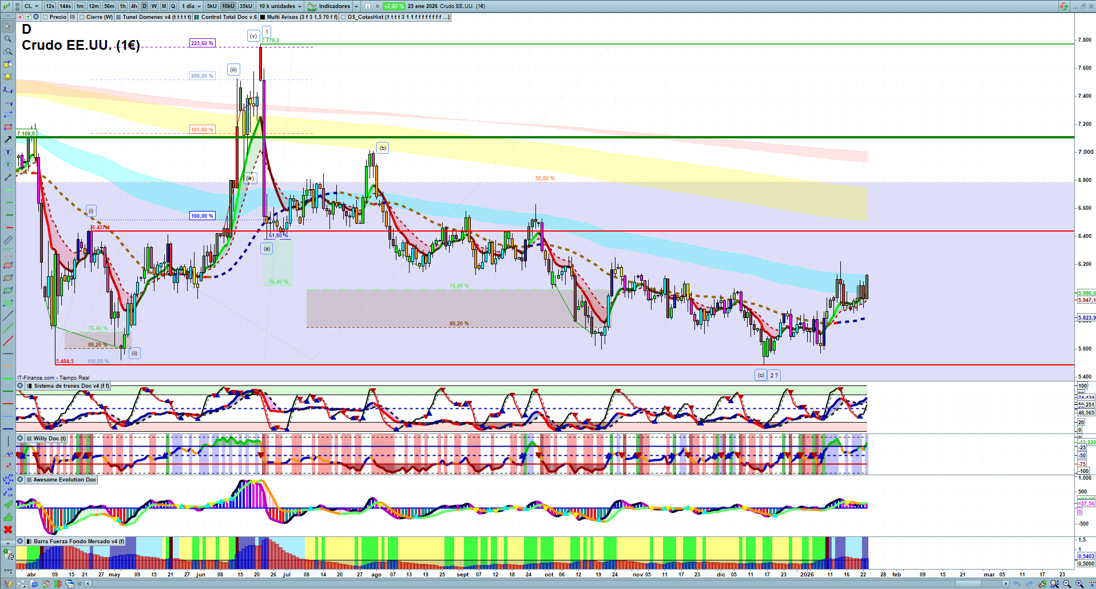
Task: Click the info icon in top toolbar
Action: [368, 6]
